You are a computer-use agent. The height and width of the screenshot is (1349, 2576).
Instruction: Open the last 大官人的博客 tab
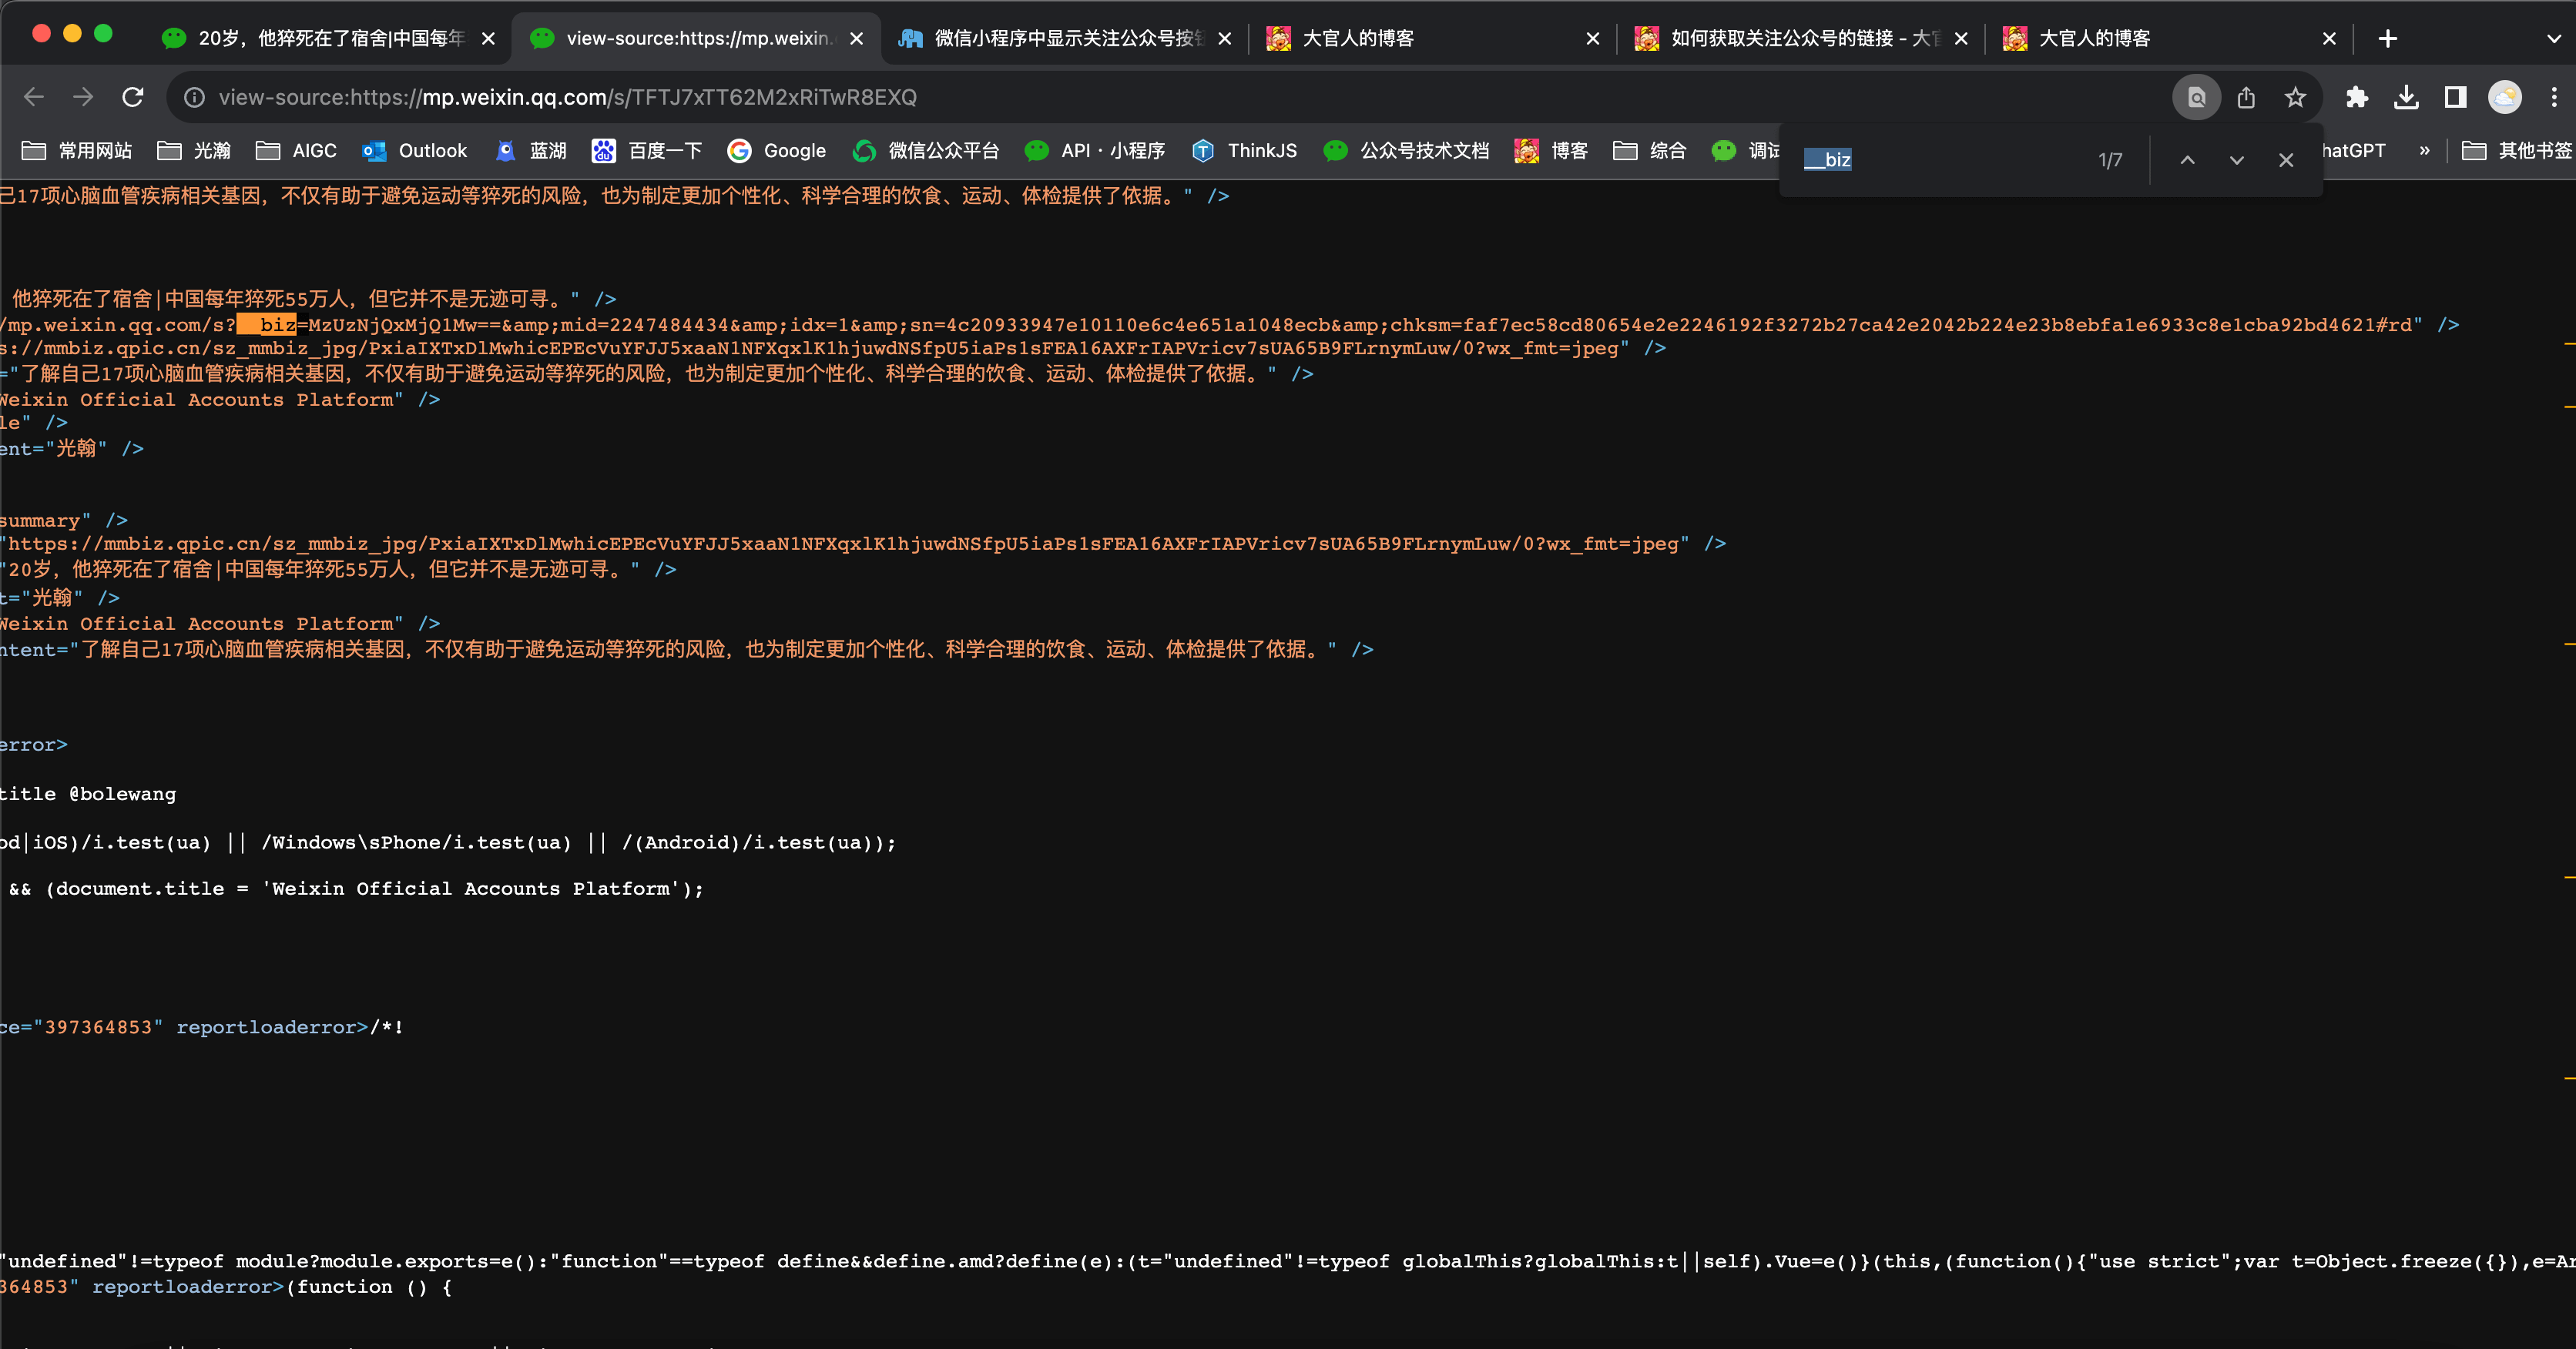[x=2170, y=38]
